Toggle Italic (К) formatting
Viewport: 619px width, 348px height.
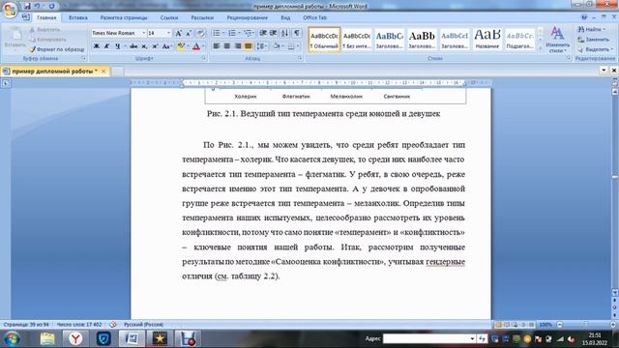[x=107, y=46]
